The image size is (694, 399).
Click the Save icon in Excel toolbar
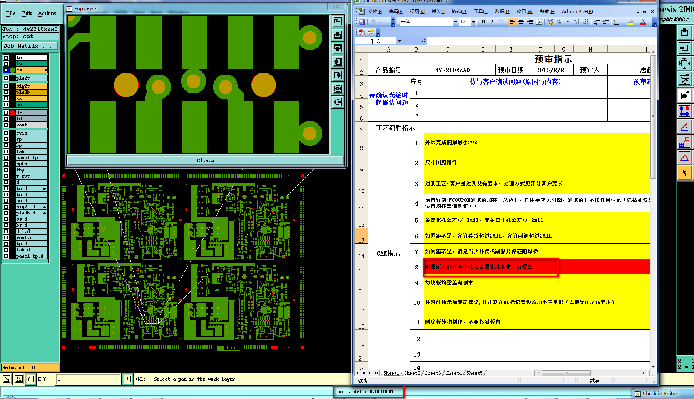[362, 22]
